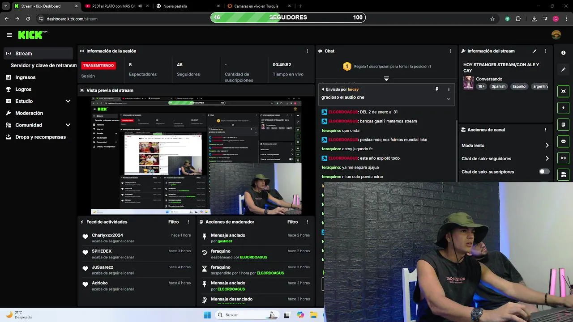Unpin the pinned chat message
Screen dimensions: 573x322
pos(437,89)
